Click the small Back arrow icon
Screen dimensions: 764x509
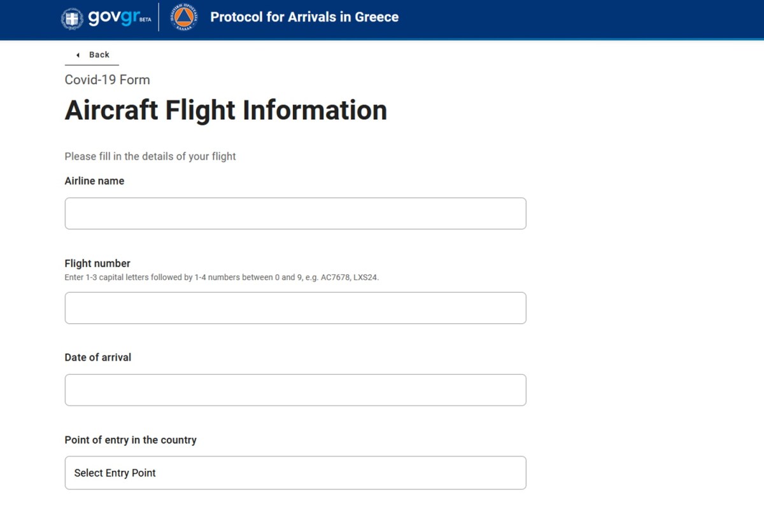pos(78,55)
